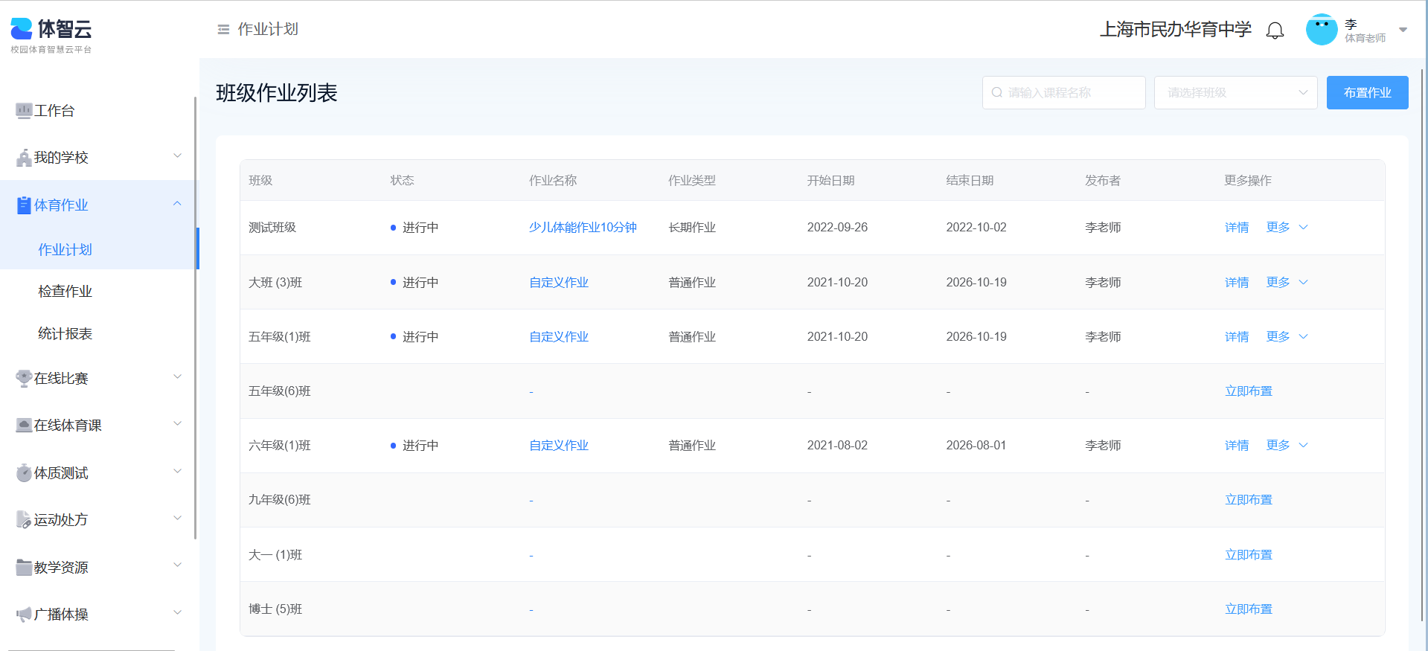This screenshot has height=651, width=1428.
Task: Open the 检查作业 submenu item
Action: pyautogui.click(x=65, y=292)
